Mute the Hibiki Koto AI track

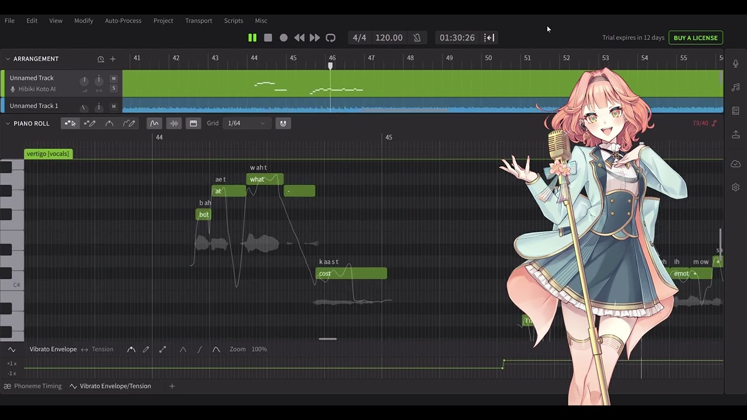pyautogui.click(x=114, y=79)
